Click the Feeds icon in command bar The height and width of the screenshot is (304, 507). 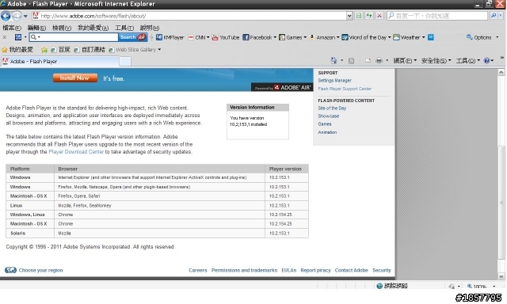pyautogui.click(x=351, y=60)
